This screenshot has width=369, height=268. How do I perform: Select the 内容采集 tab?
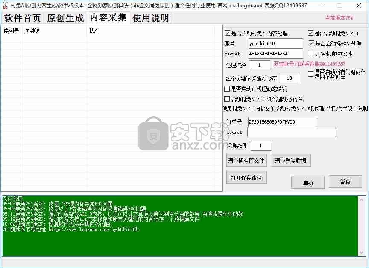(108, 17)
